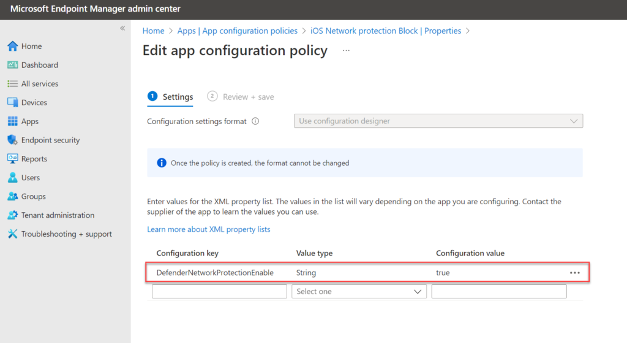Focus the empty Configuration key input
Screen dimensions: 627x343
[220, 292]
